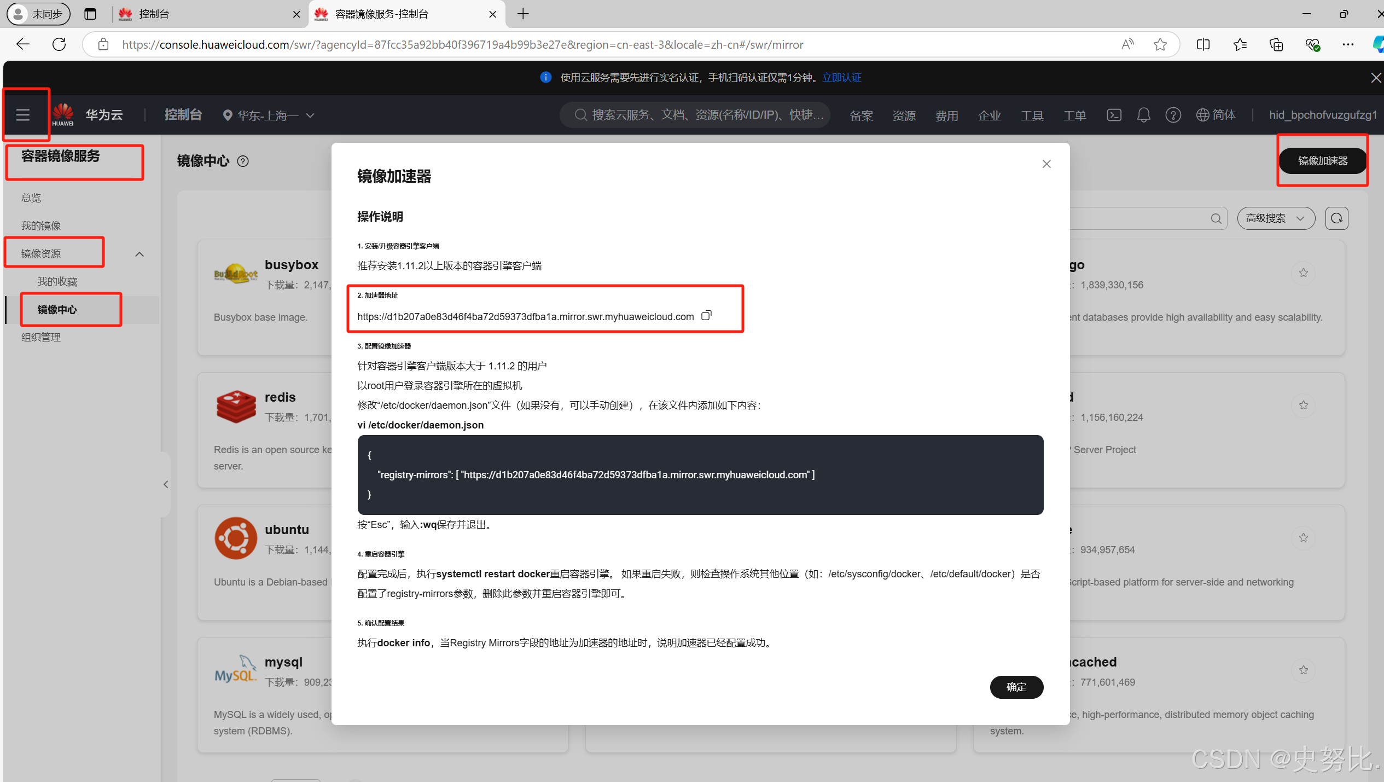Open the busybox image card

[265, 298]
